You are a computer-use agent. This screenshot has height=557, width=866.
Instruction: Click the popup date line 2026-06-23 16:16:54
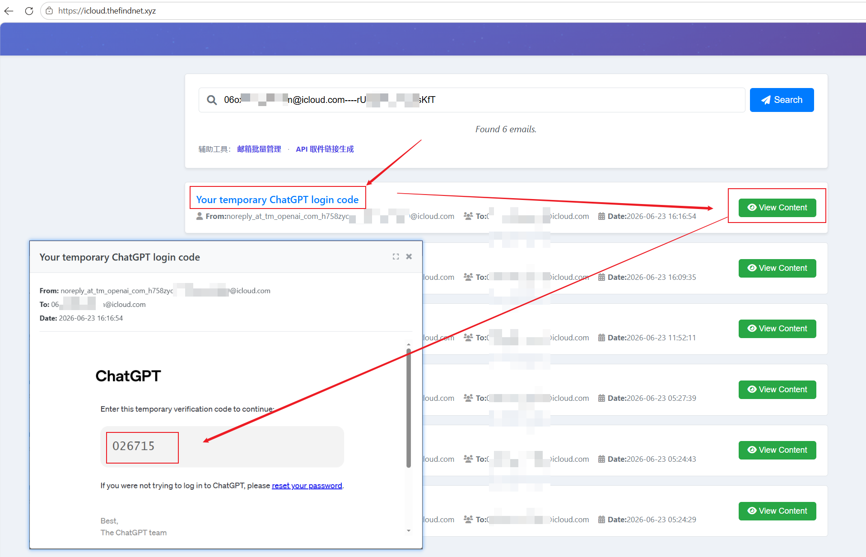(81, 318)
